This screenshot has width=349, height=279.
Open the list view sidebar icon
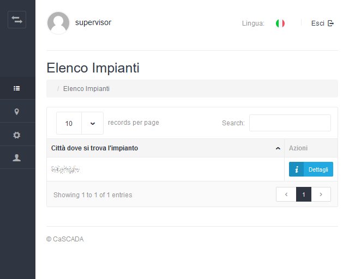[17, 88]
